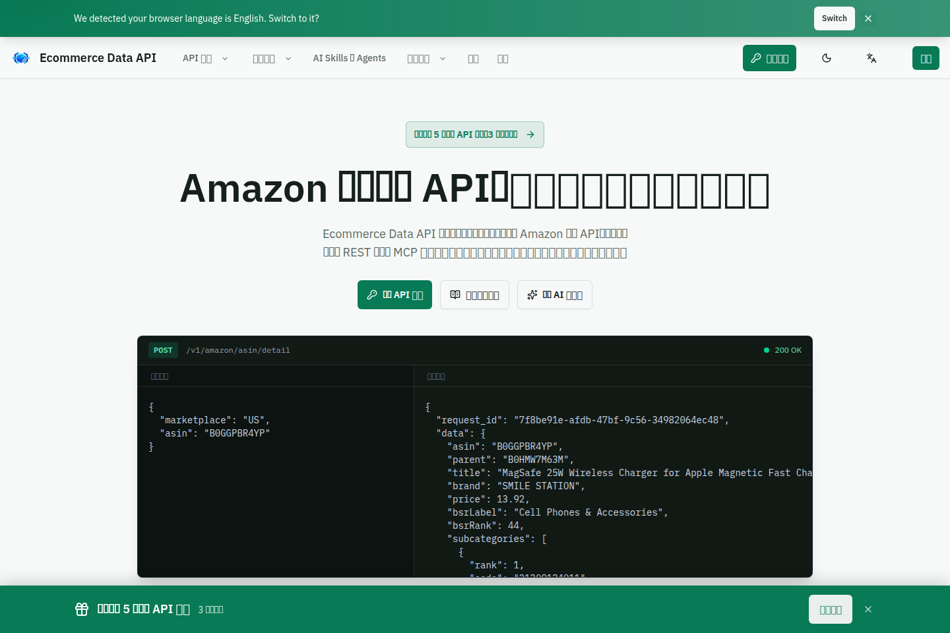
Task: Click Switch to change to English
Action: click(x=835, y=18)
